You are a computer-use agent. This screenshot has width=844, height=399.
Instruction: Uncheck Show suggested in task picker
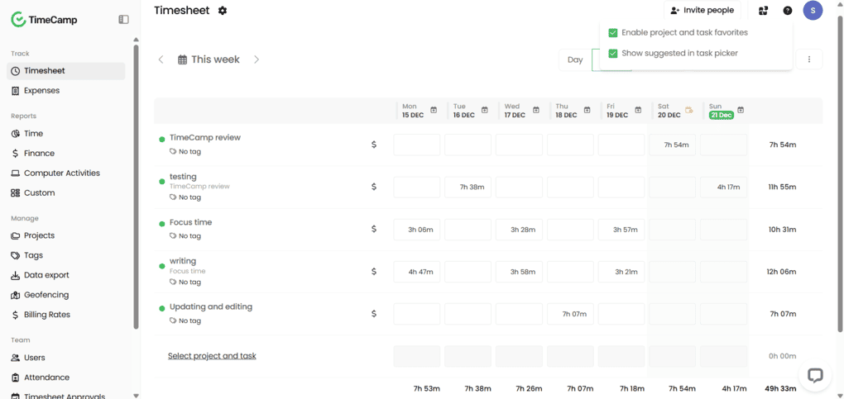[x=612, y=53]
